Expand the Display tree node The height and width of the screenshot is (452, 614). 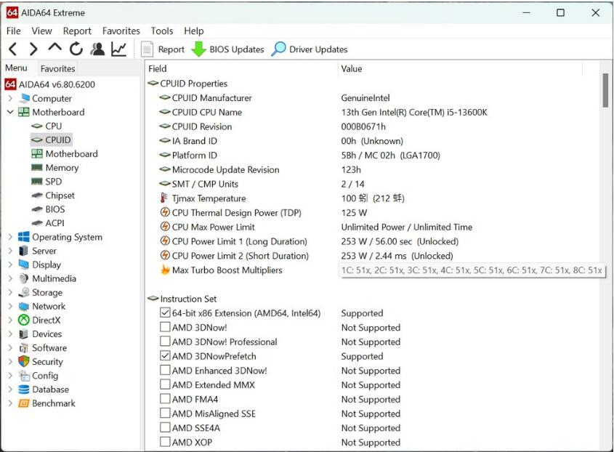(10, 265)
